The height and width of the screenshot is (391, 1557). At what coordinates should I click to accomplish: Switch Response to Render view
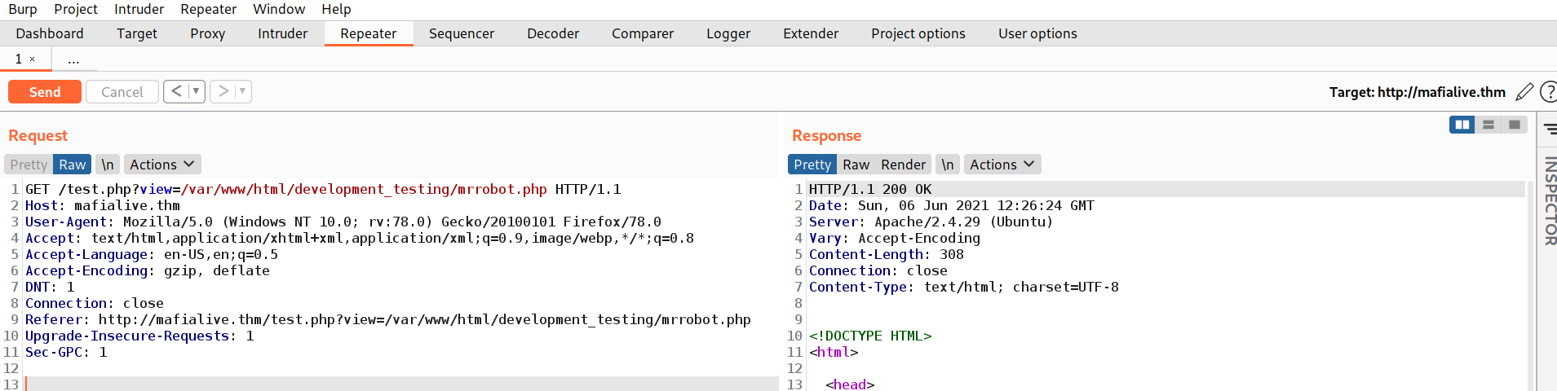tap(903, 165)
